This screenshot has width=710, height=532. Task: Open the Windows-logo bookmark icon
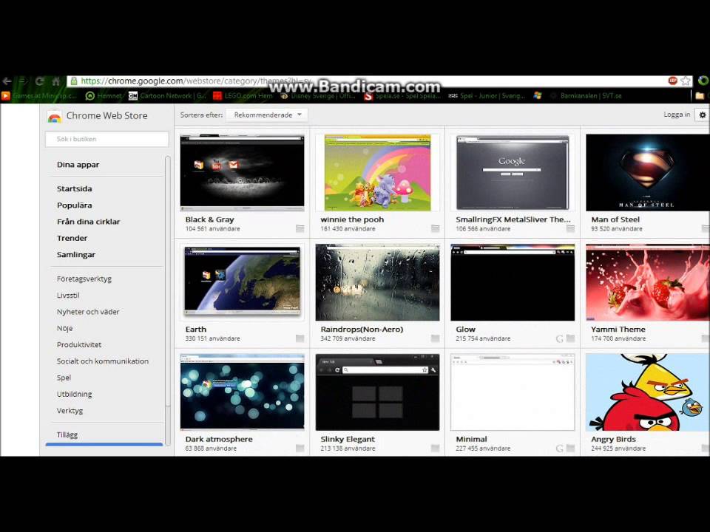coord(538,95)
